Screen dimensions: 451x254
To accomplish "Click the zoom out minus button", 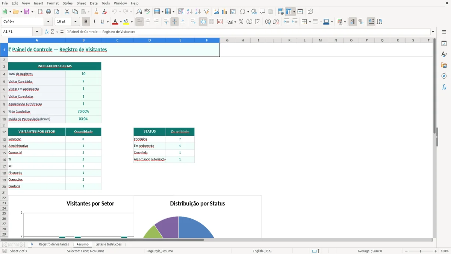I will (x=406, y=251).
